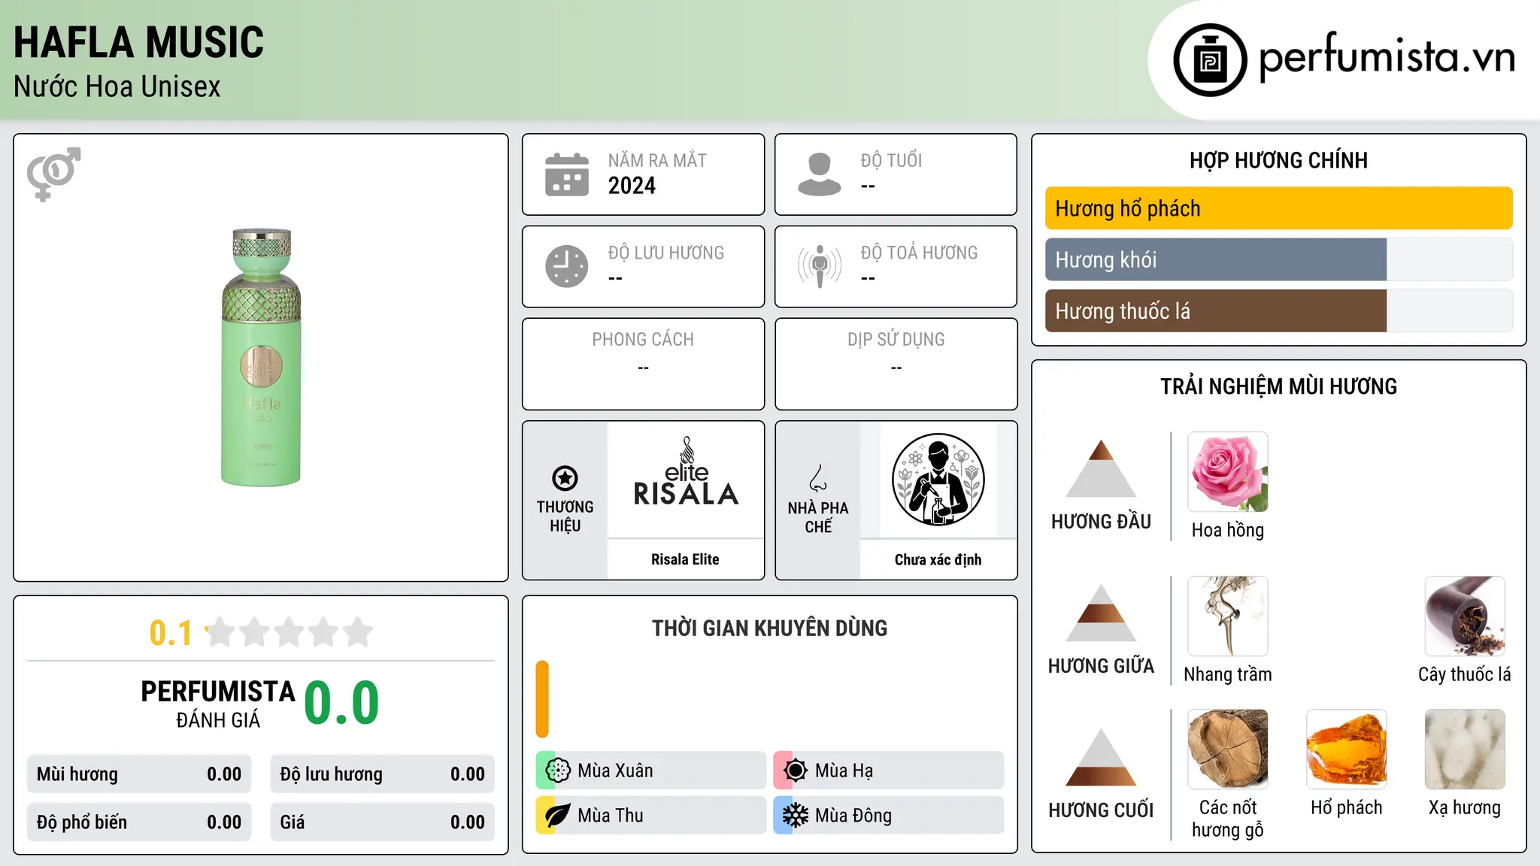Viewport: 1540px width, 866px height.
Task: Click the Độ lưu hương 0.00 score row
Action: (x=383, y=774)
